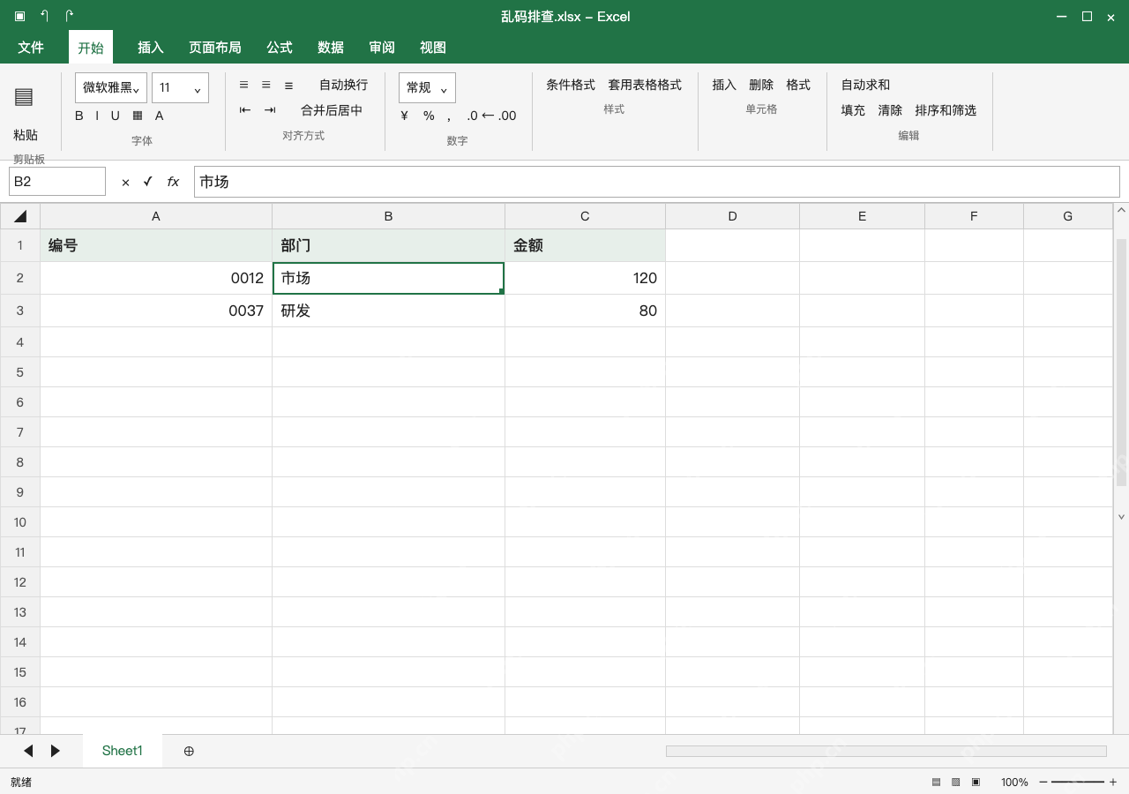Switch to the 公式 ribbon tab
Image resolution: width=1129 pixels, height=794 pixels.
[x=280, y=48]
